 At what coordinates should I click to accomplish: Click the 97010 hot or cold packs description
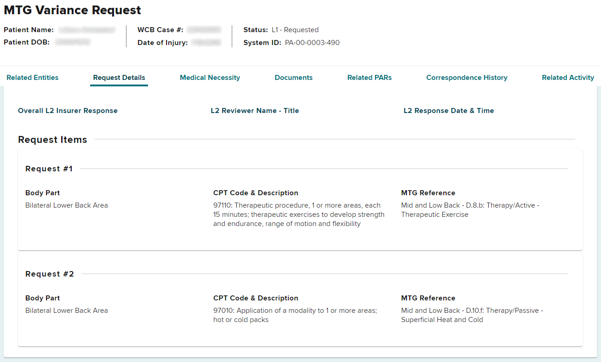point(295,315)
